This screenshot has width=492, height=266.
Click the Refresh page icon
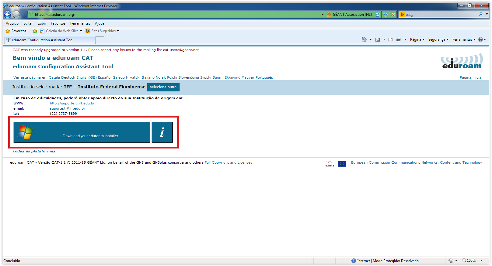pos(385,14)
